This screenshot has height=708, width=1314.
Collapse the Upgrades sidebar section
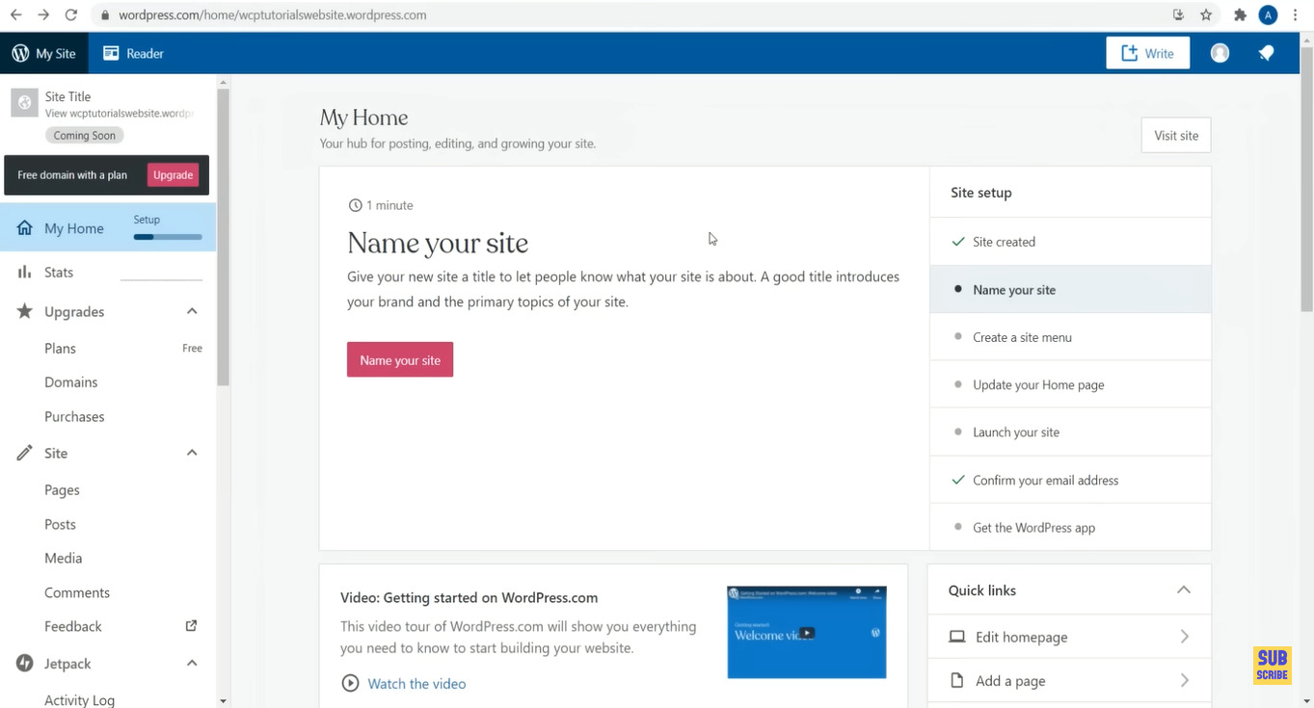coord(192,311)
